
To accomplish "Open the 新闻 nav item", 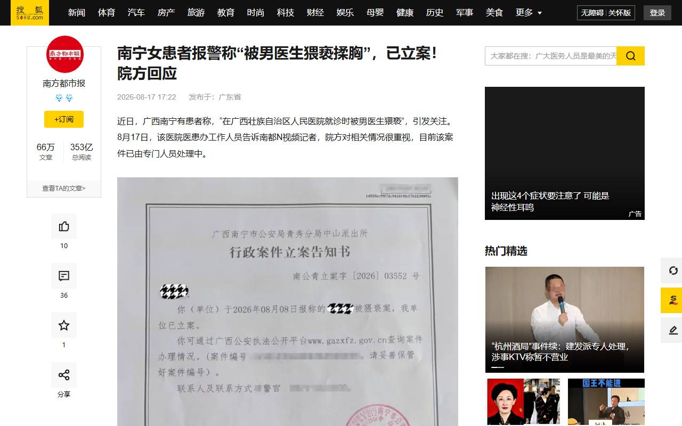I will [77, 12].
